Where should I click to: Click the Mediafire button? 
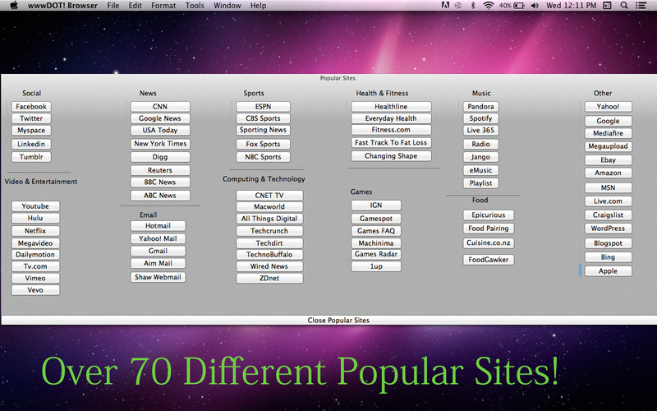(608, 133)
